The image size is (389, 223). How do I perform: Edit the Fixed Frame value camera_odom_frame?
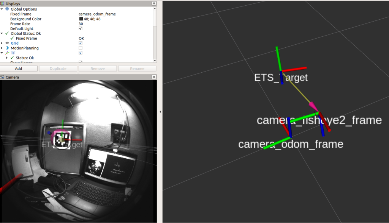[x=97, y=14]
